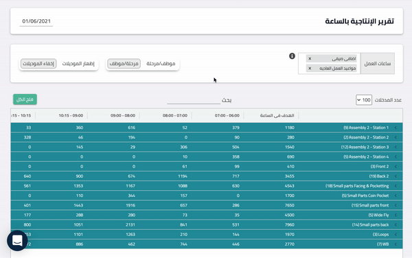
Task: Click value 744 in WB row
Action: (183, 244)
